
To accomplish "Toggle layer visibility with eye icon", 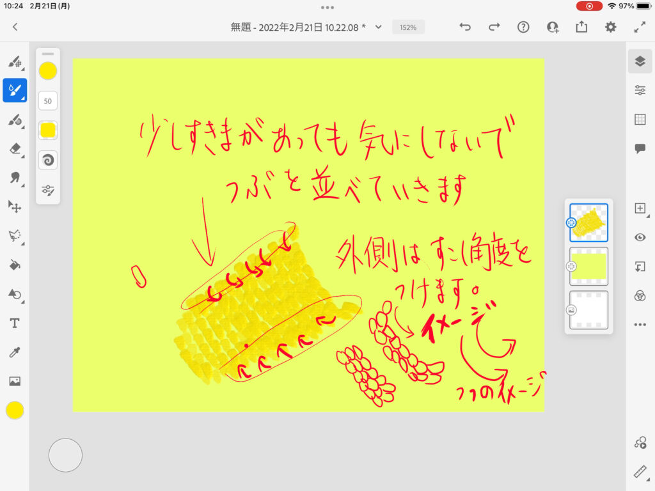I will click(640, 237).
